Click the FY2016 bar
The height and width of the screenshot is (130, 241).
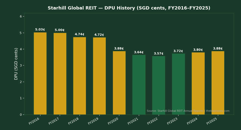(x=40, y=73)
